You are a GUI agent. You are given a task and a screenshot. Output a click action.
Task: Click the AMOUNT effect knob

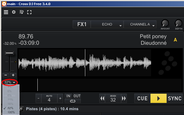tap(165, 23)
